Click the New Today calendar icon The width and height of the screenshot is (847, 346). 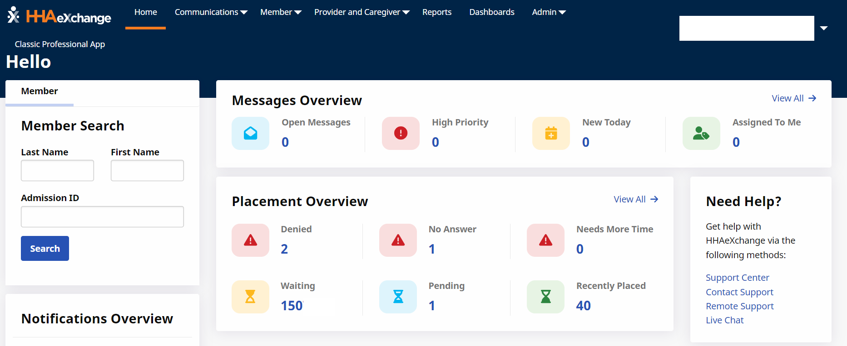click(551, 133)
